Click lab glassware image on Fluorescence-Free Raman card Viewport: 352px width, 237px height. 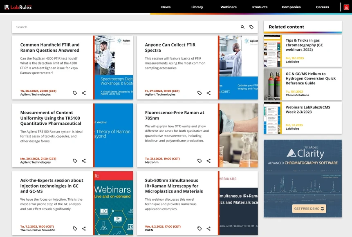point(239,135)
